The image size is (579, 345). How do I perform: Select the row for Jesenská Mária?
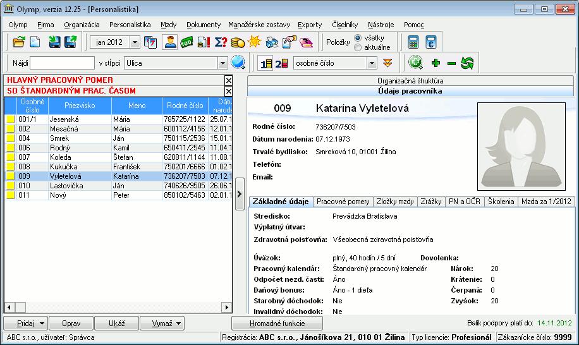[x=118, y=119]
